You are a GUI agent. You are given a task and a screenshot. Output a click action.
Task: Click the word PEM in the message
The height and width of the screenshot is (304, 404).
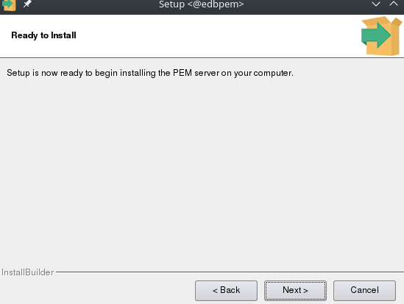point(182,73)
